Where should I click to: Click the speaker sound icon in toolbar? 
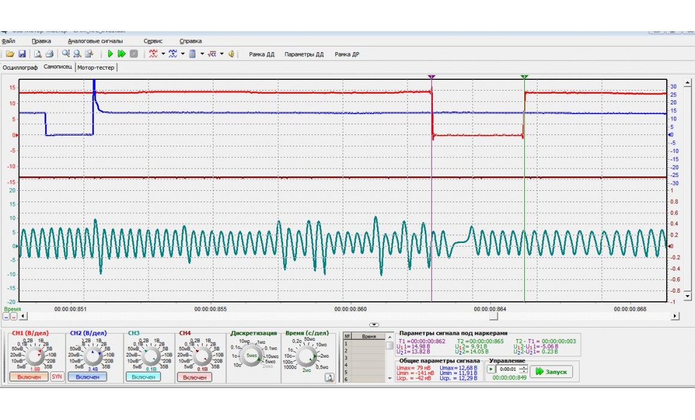(231, 54)
